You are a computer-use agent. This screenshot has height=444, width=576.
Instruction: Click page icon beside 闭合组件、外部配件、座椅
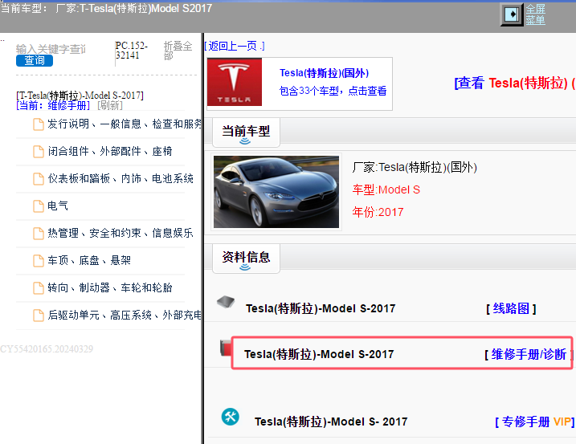coord(39,151)
